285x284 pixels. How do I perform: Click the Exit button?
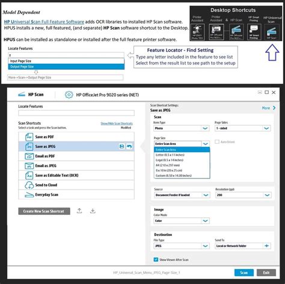point(266,273)
